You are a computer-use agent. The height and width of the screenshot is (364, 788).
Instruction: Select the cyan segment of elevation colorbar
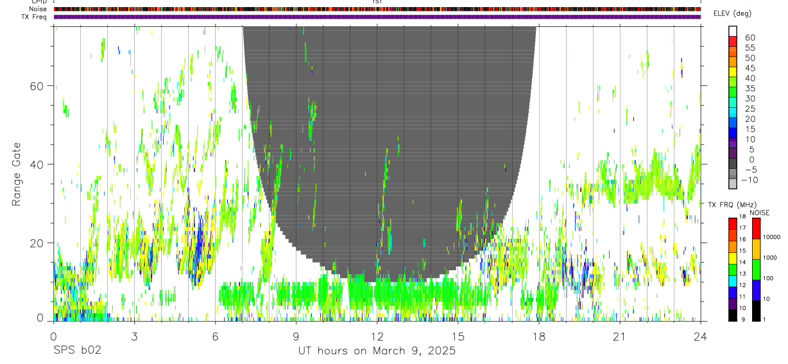point(733,112)
